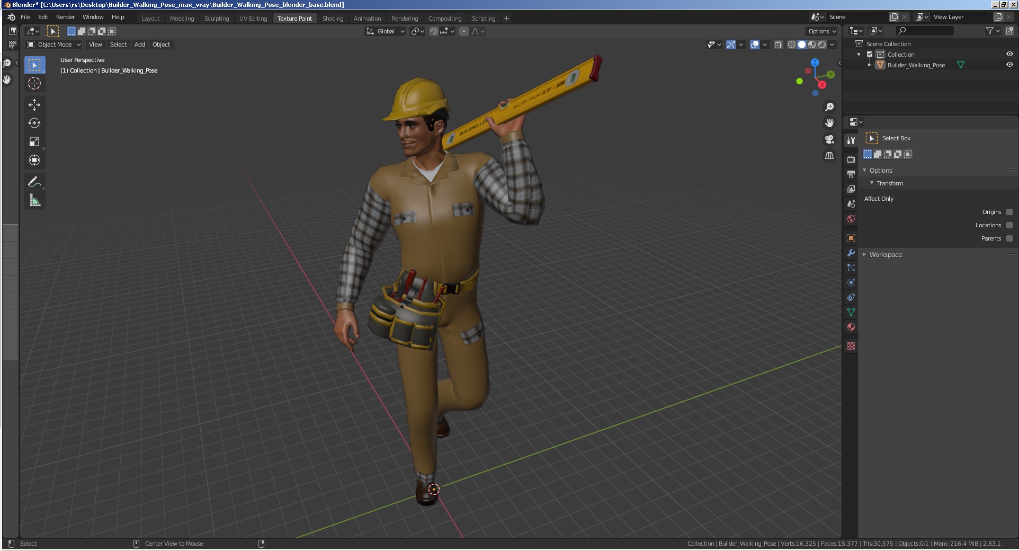
Task: Click the viewport pan hand gizmo
Action: coord(829,123)
